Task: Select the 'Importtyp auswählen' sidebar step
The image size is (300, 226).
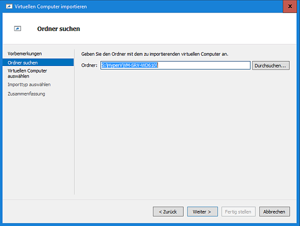Action: click(29, 84)
